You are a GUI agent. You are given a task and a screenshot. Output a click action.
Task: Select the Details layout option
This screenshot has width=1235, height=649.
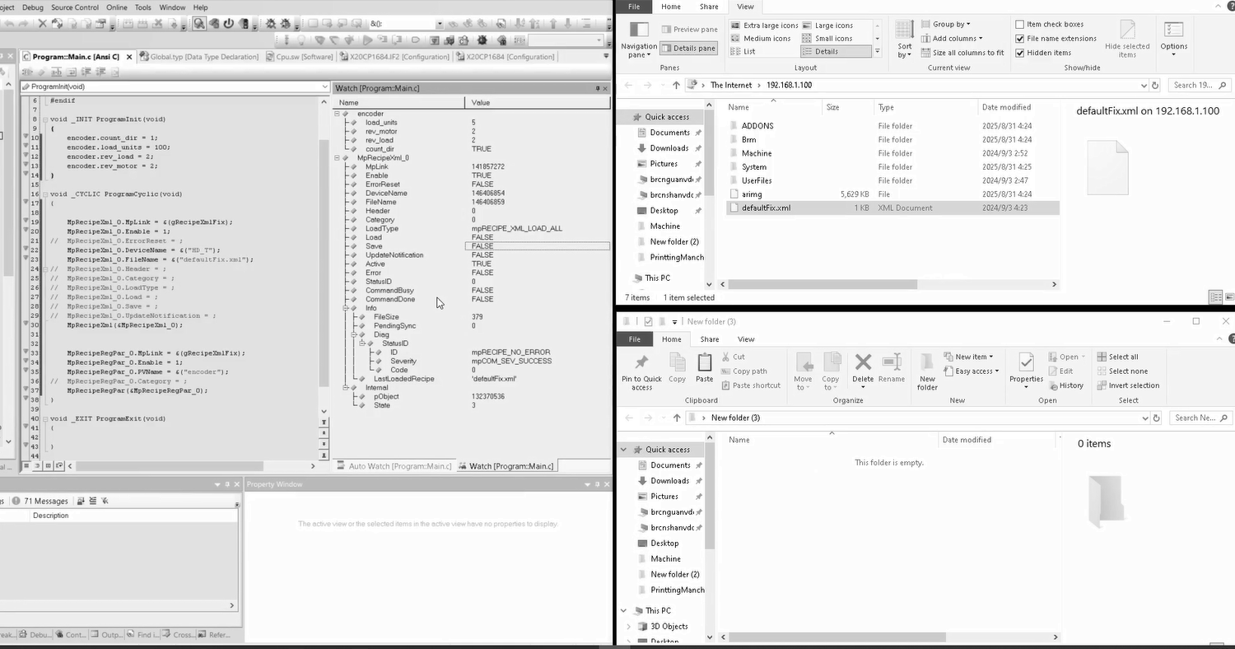pyautogui.click(x=836, y=51)
